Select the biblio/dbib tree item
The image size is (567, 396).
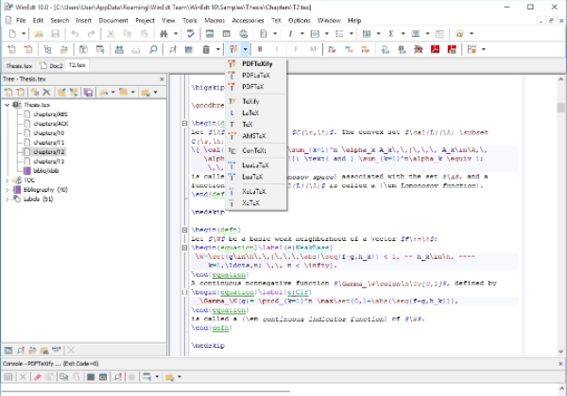tap(45, 171)
